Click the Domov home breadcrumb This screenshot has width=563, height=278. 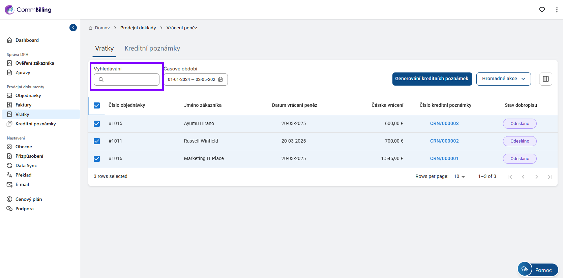point(102,28)
